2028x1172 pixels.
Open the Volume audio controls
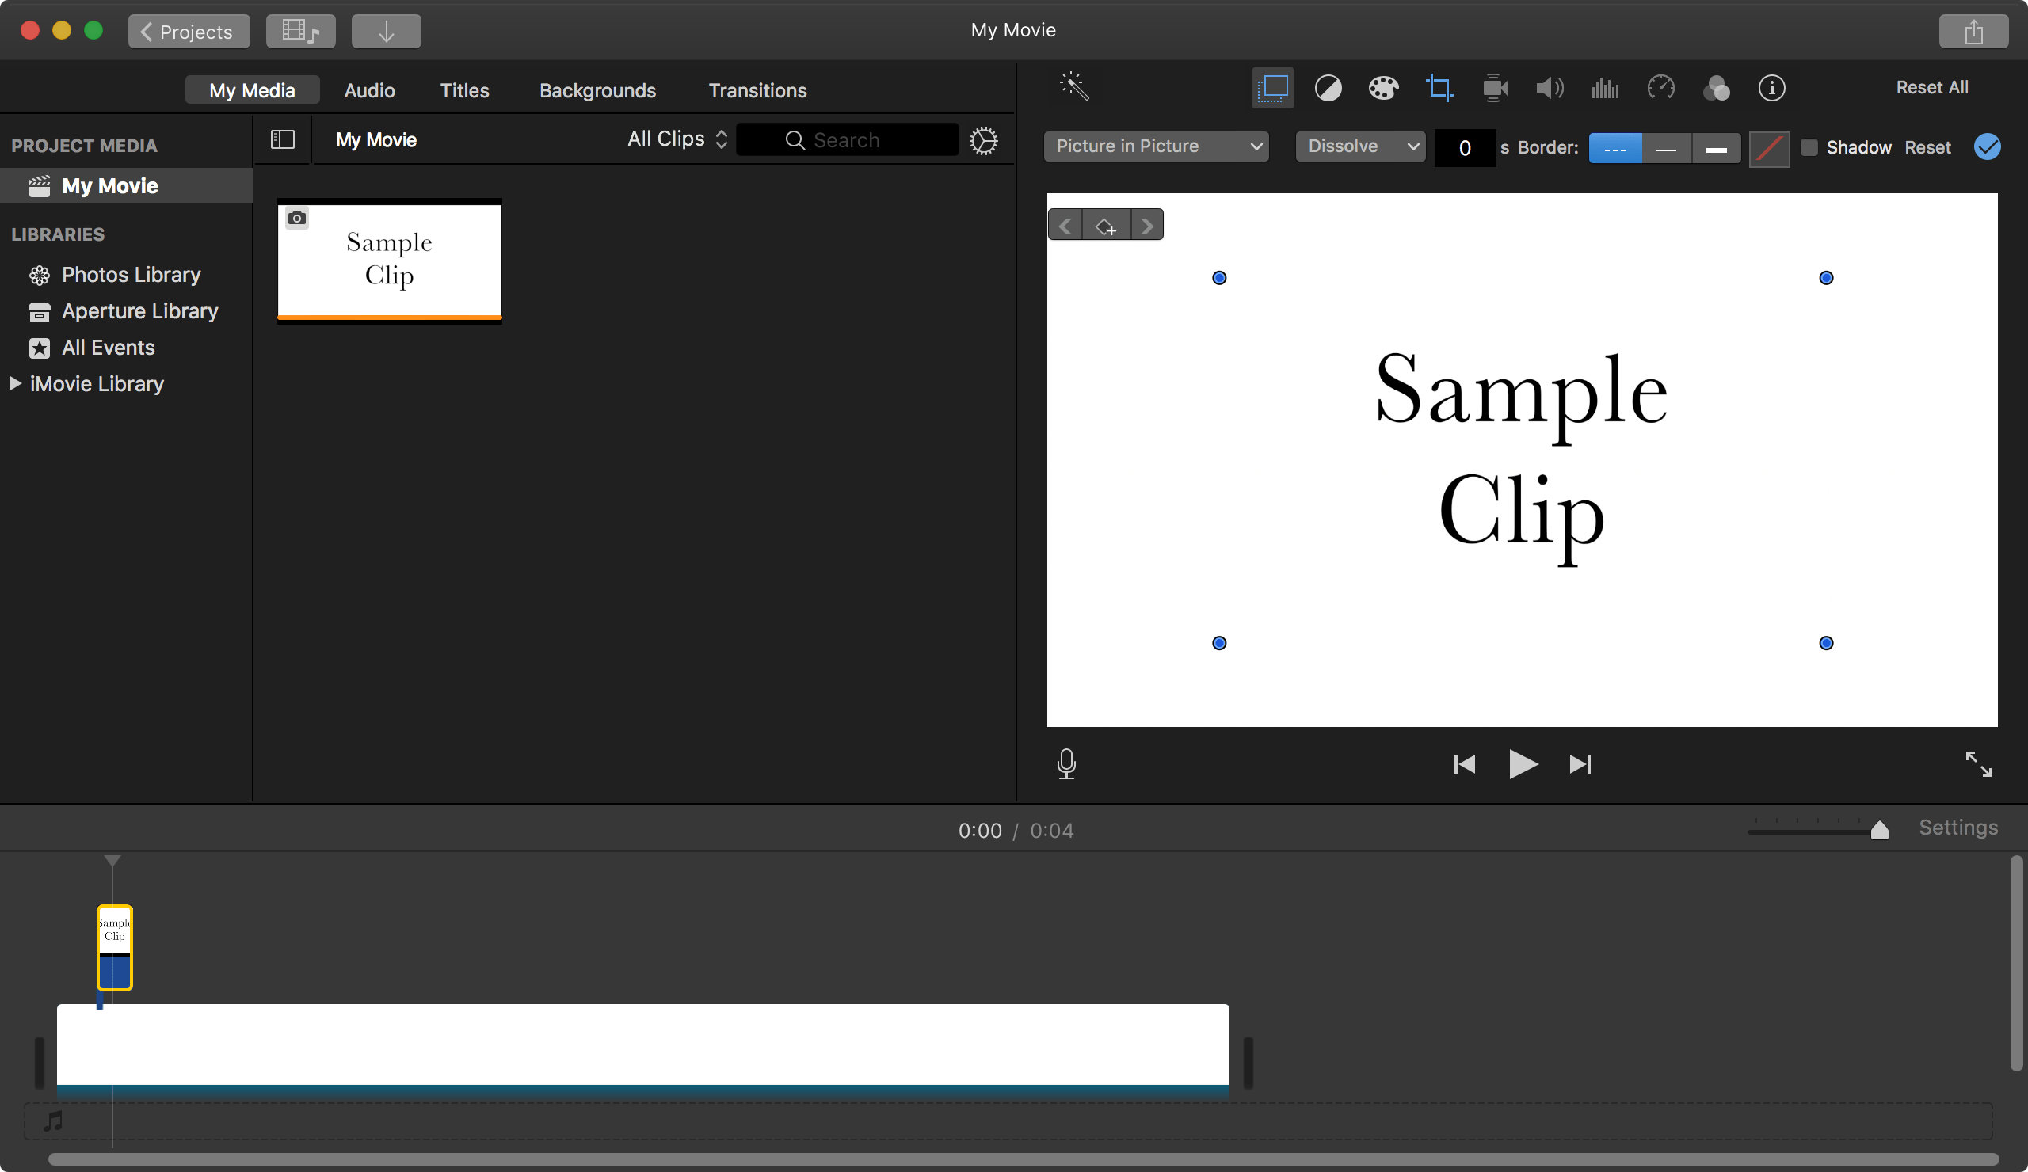1549,88
